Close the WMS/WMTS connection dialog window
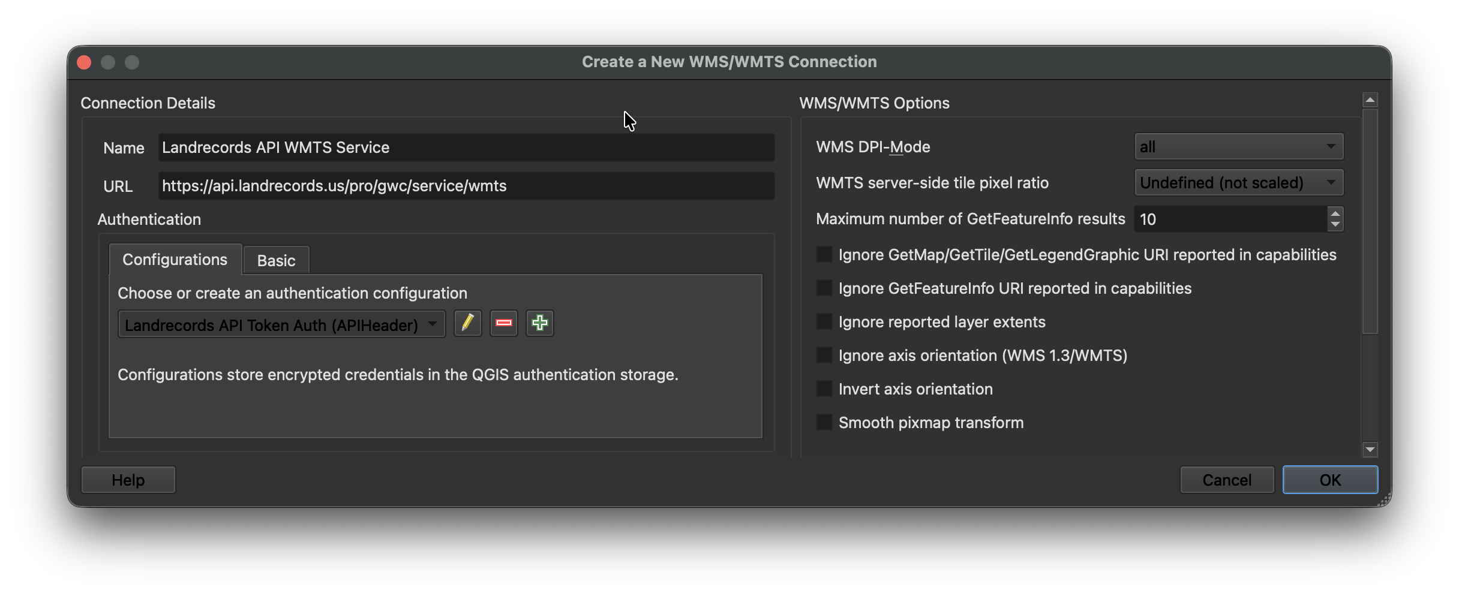This screenshot has height=596, width=1459. coord(85,62)
